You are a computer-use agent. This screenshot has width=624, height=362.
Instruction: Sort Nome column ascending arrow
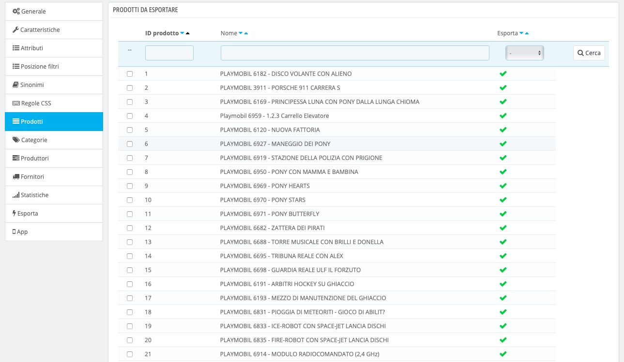pyautogui.click(x=246, y=33)
